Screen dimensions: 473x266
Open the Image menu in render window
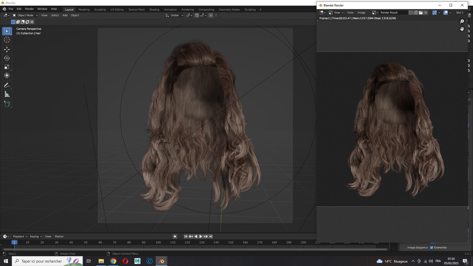click(361, 12)
